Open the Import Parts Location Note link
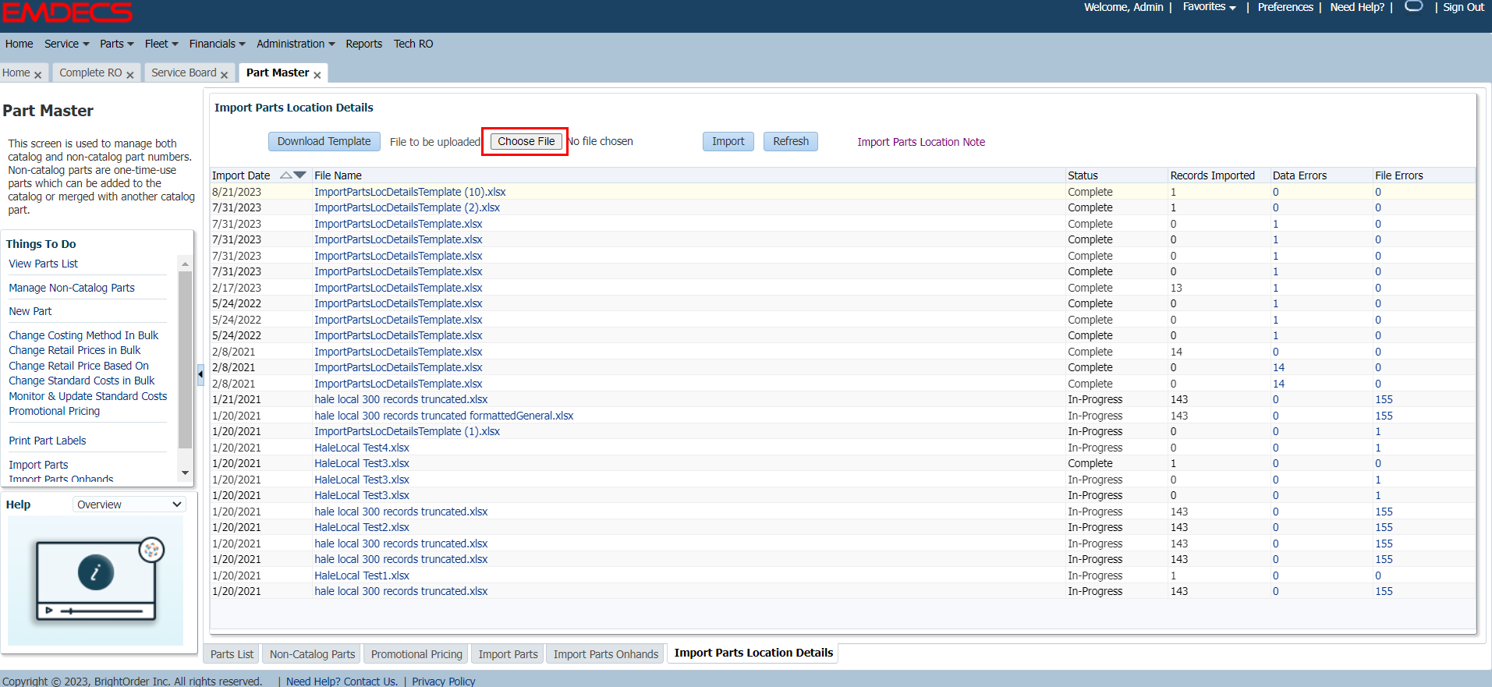This screenshot has height=687, width=1492. coord(921,142)
